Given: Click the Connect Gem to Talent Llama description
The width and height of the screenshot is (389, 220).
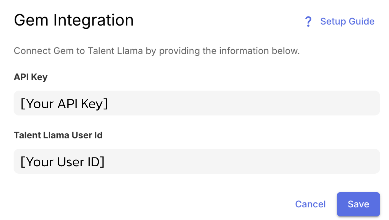Looking at the screenshot, I should pos(157,51).
